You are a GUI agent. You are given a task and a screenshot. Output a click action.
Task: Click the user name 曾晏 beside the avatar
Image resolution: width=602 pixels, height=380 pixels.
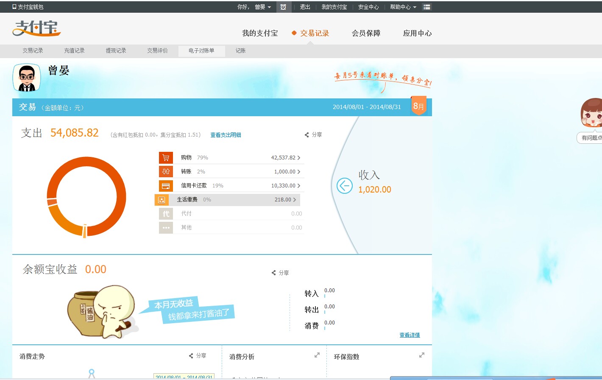[x=59, y=70]
